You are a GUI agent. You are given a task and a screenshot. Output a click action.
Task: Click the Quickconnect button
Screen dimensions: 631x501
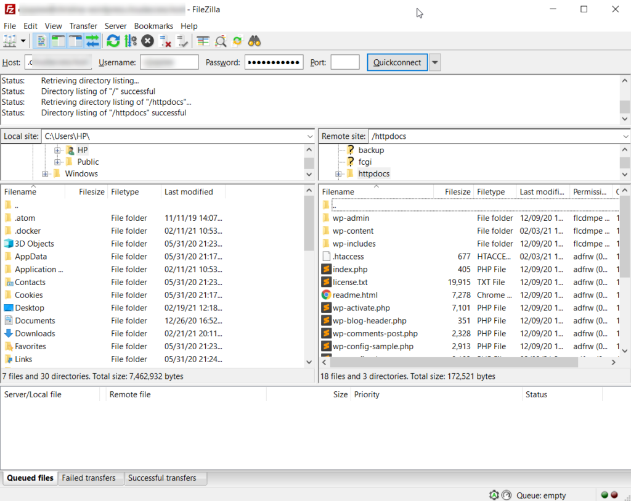point(397,62)
